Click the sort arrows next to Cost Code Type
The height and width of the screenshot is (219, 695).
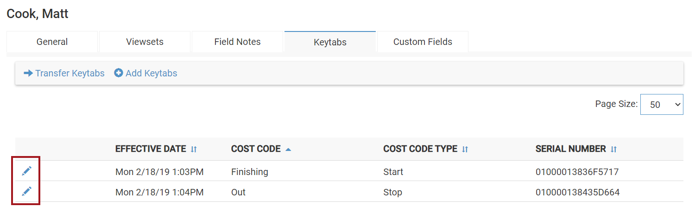[466, 149]
